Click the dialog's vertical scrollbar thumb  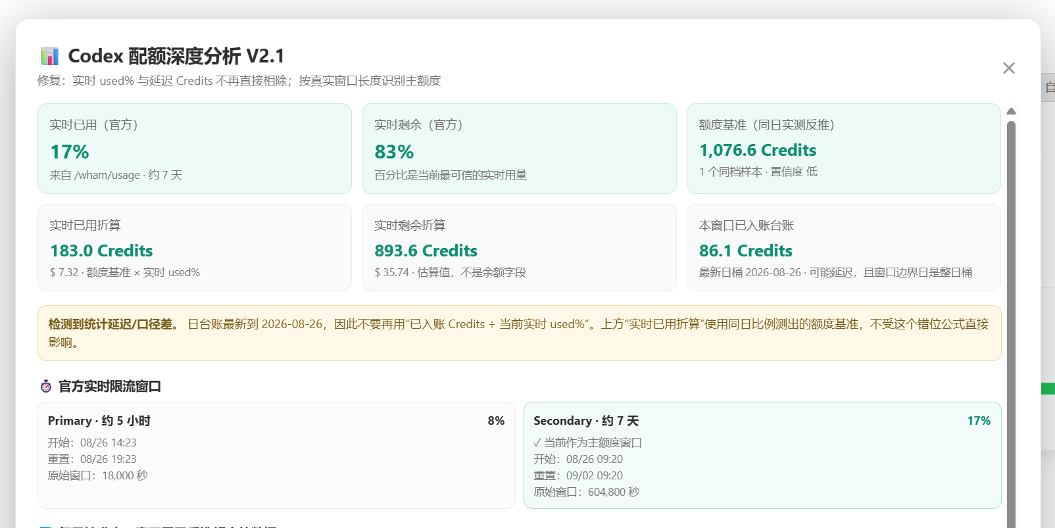pyautogui.click(x=1012, y=324)
